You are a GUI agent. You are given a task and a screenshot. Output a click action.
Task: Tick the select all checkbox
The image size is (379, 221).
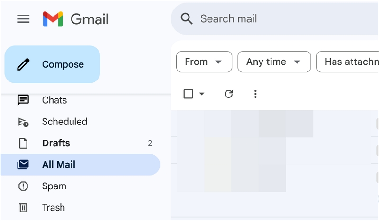pyautogui.click(x=188, y=94)
